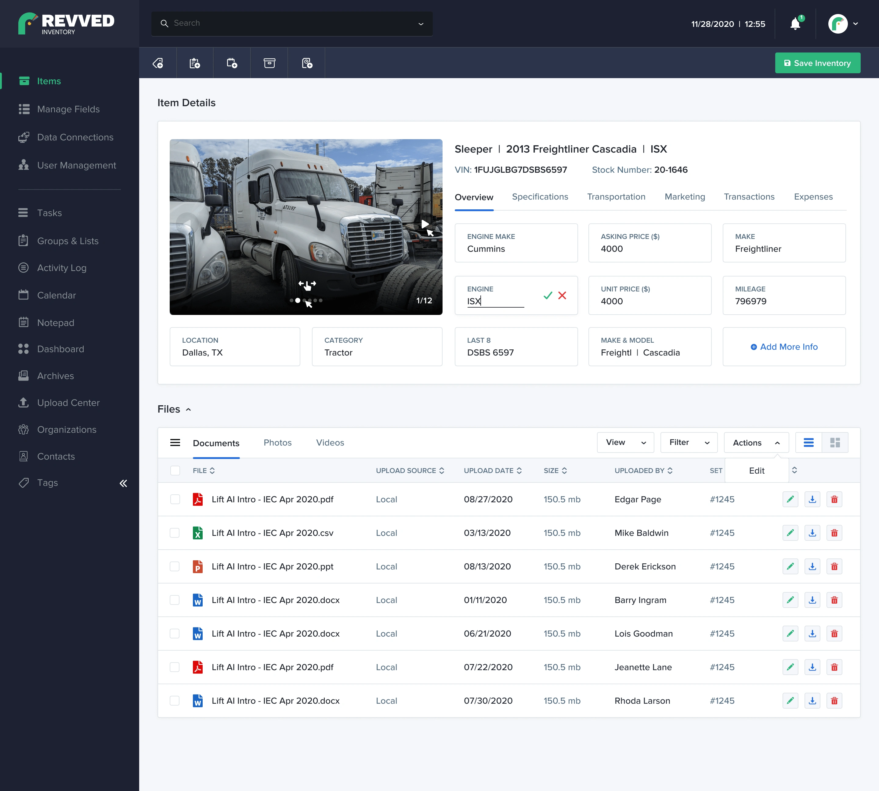Confirm engine edit with green checkmark
This screenshot has height=791, width=879.
(x=548, y=295)
